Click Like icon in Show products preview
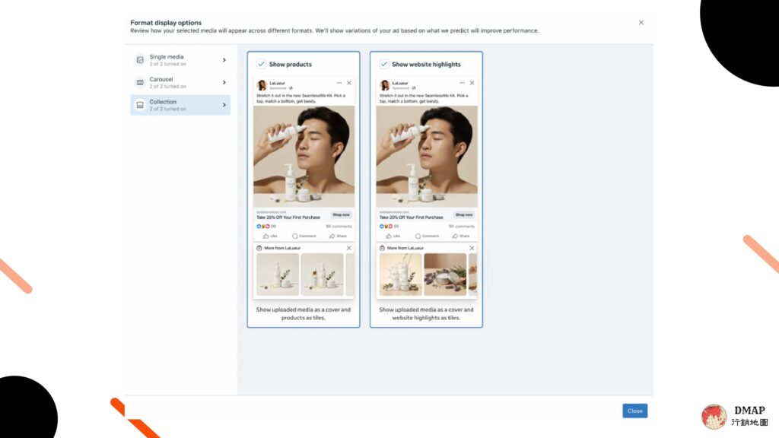This screenshot has width=779, height=438. tap(265, 236)
